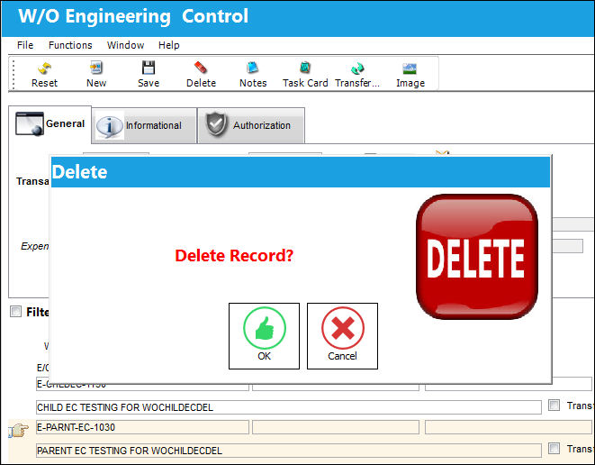Click the CHILD EC TESTING FOR WOCHILDECDEL field
Screen dimensions: 595x465
(289, 407)
